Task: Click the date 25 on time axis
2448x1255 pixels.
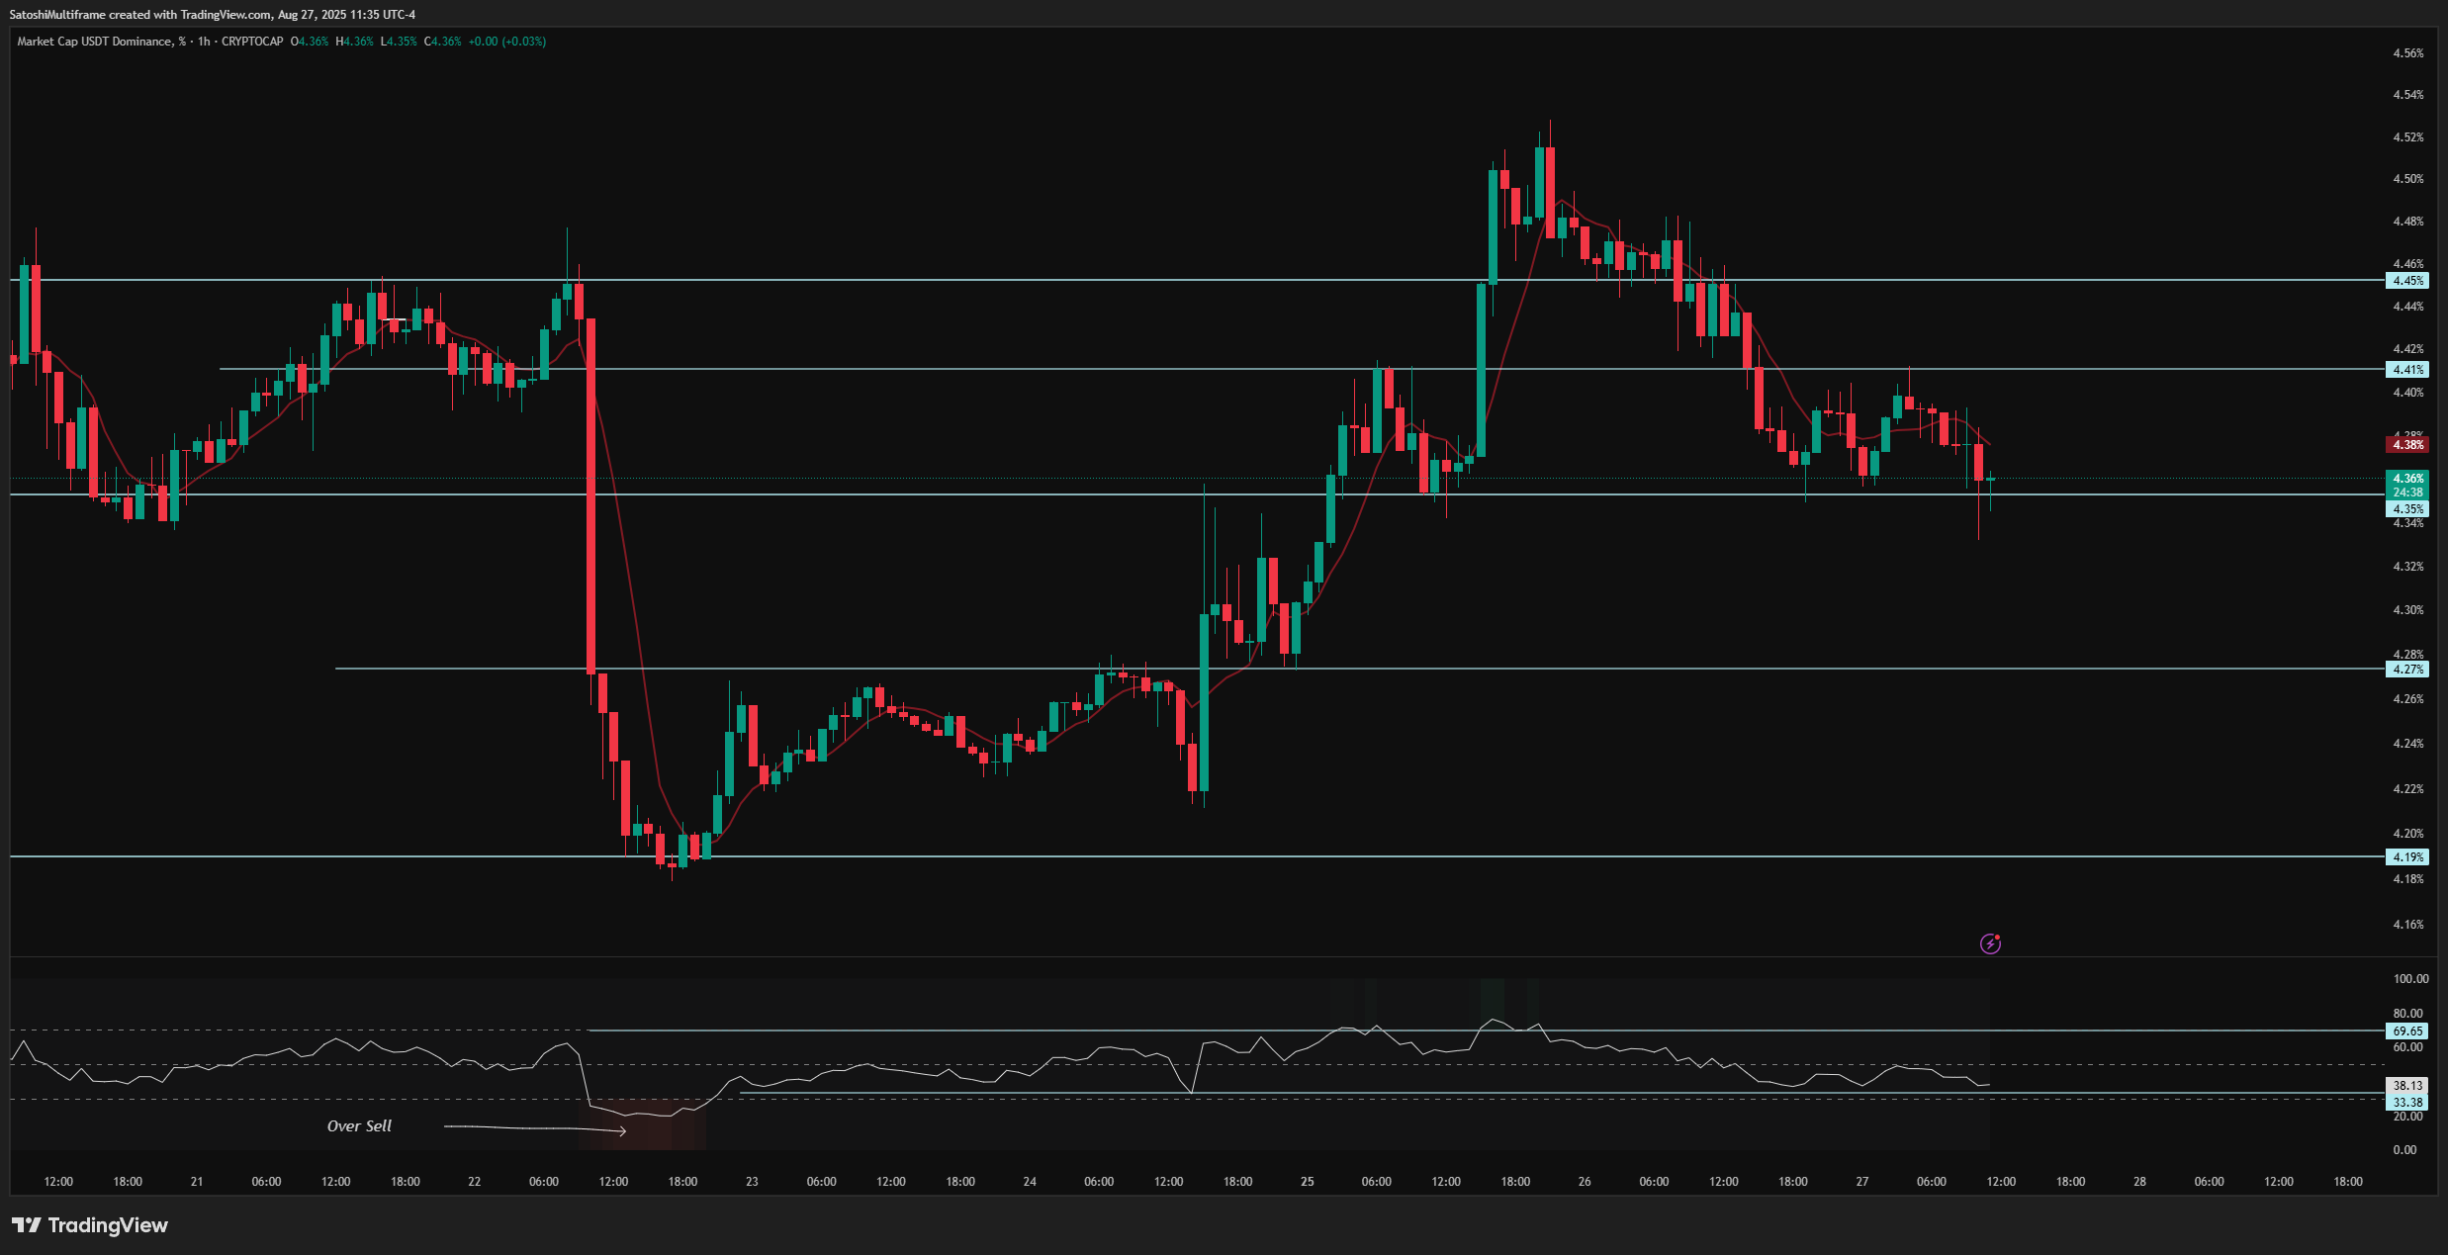Action: [x=1308, y=1182]
